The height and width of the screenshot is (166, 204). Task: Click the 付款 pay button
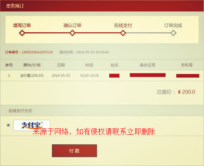tap(74, 151)
